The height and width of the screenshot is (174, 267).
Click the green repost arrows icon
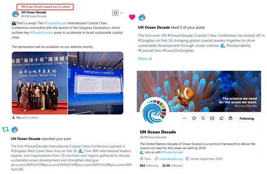coord(5,129)
